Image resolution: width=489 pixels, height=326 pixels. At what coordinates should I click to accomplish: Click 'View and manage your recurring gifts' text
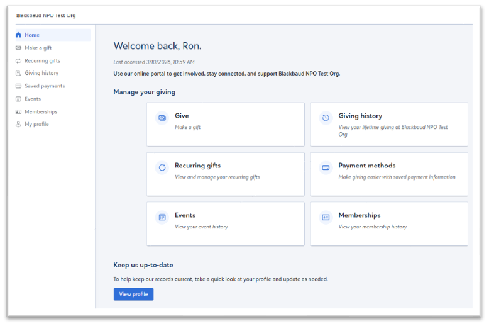(217, 177)
